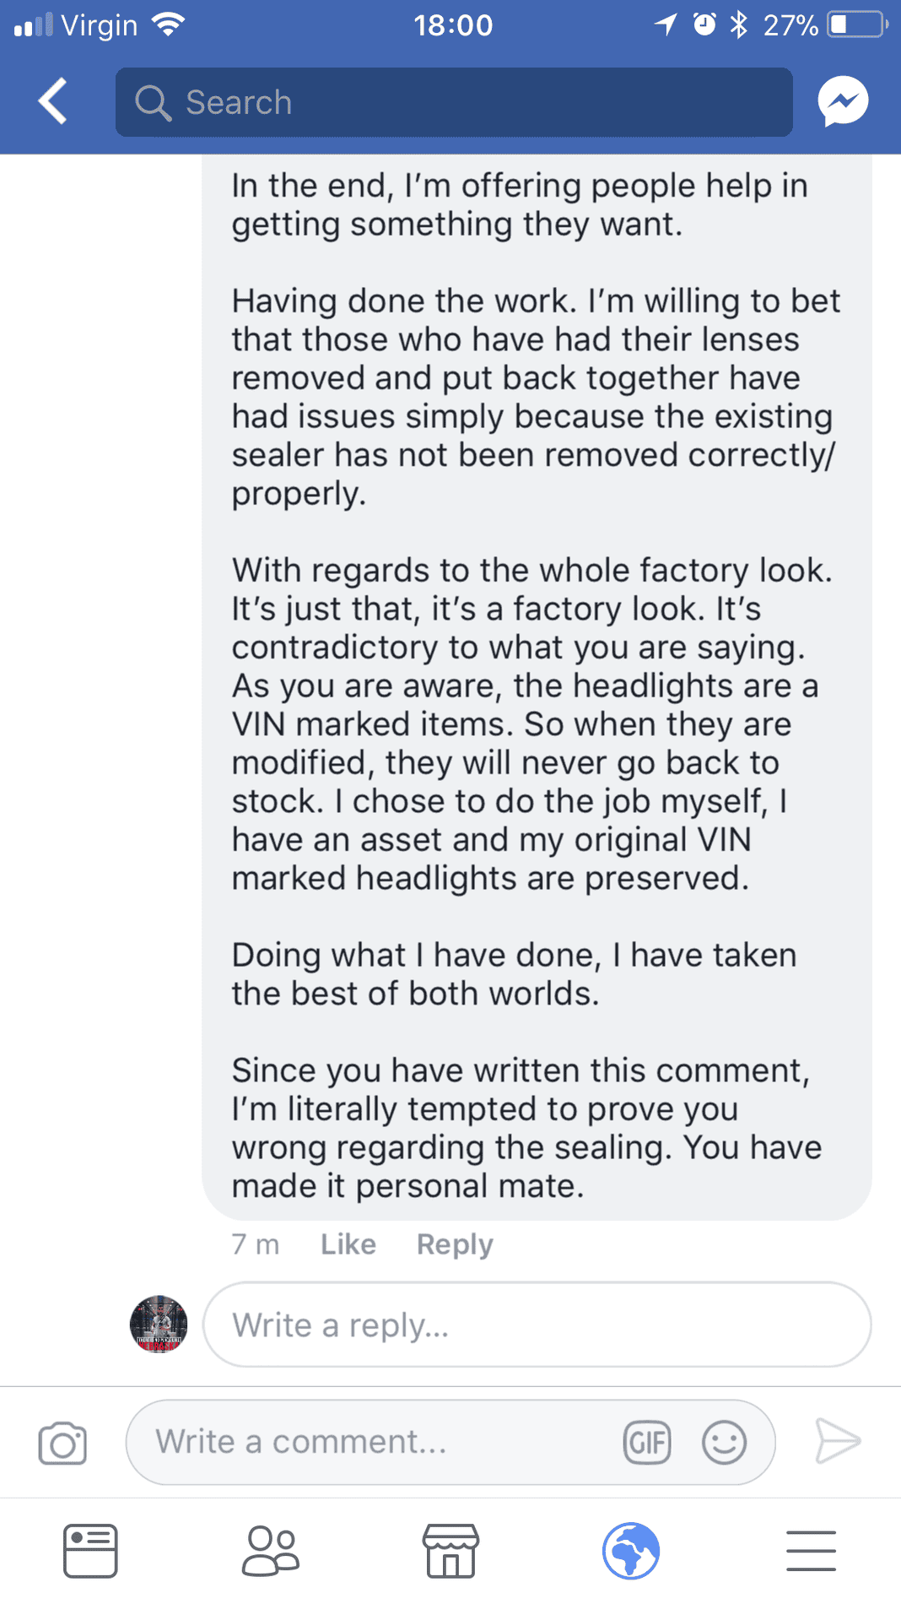Image resolution: width=901 pixels, height=1604 pixels.
Task: Like the comment posted 7 m ago
Action: (x=348, y=1244)
